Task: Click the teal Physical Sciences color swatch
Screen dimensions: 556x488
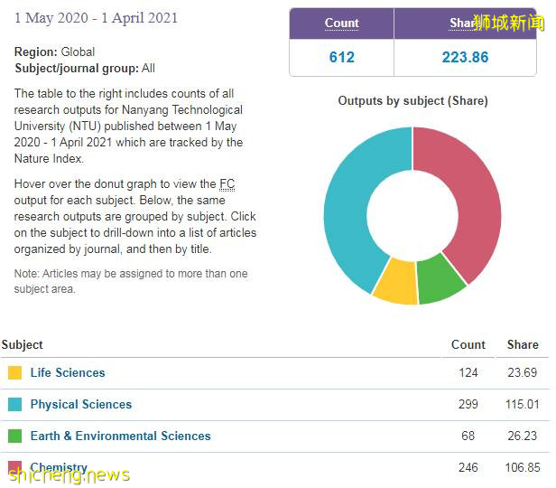Action: click(14, 404)
